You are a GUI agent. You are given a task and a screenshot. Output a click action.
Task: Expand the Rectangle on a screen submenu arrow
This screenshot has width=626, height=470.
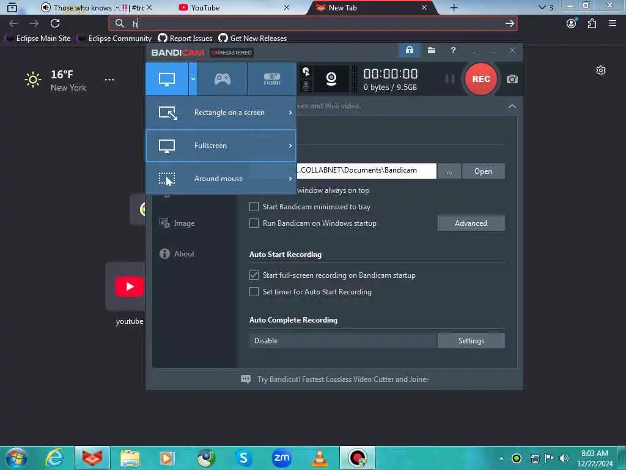pos(290,113)
